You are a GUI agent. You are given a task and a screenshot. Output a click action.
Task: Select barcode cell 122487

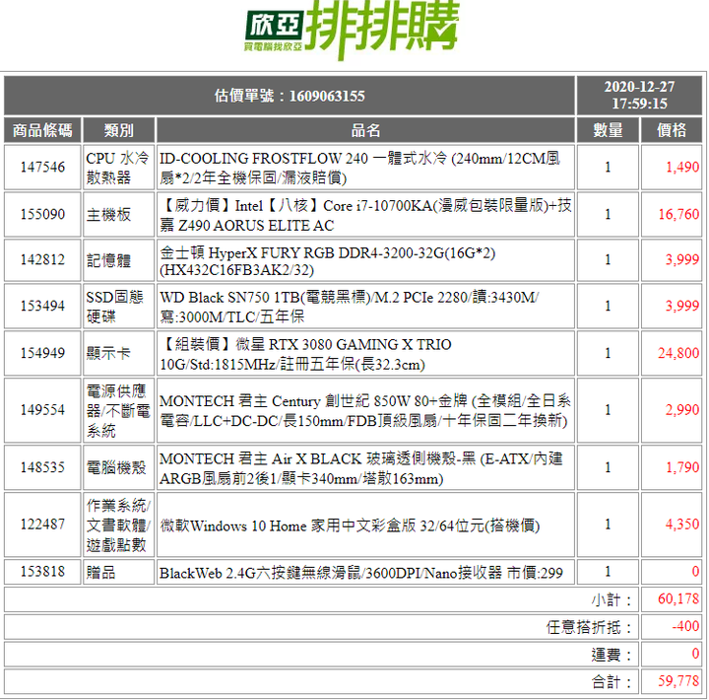(42, 525)
